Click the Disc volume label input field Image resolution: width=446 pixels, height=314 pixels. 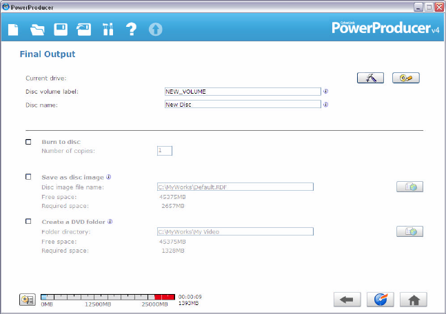coord(243,92)
